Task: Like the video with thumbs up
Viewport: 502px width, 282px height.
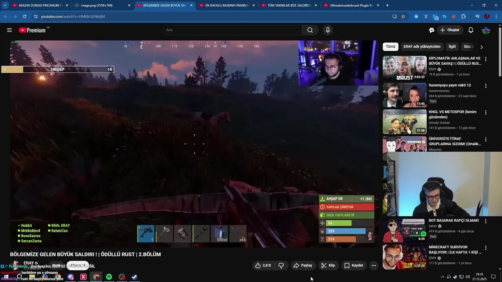Action: tap(263, 266)
